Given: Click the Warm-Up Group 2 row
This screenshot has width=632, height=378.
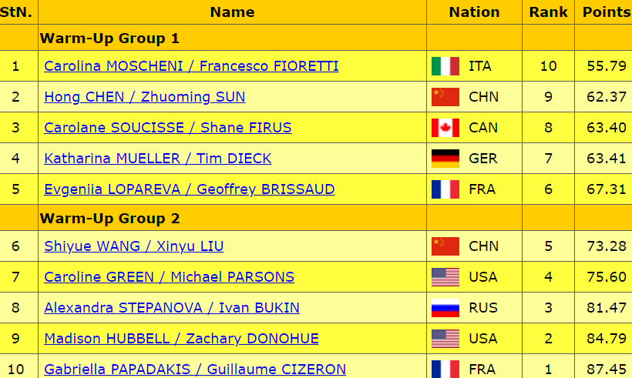Looking at the screenshot, I should click(110, 219).
